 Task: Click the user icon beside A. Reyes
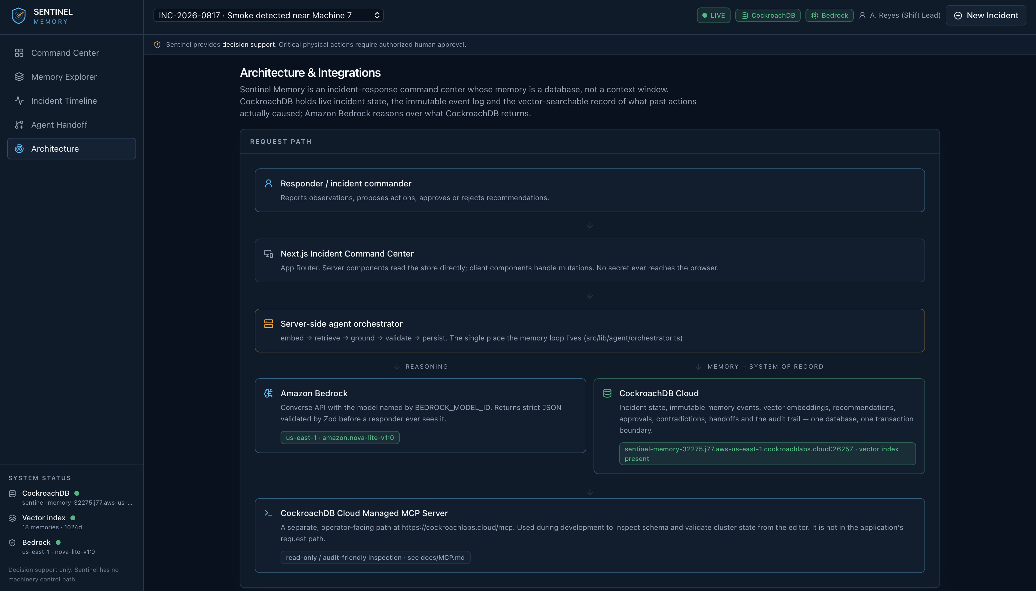tap(862, 15)
